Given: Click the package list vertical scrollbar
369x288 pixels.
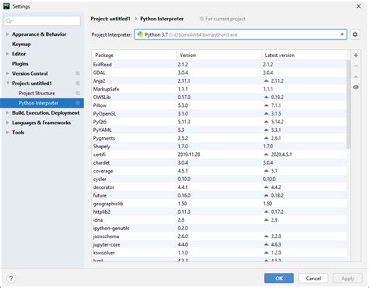Looking at the screenshot, I should click(x=348, y=104).
